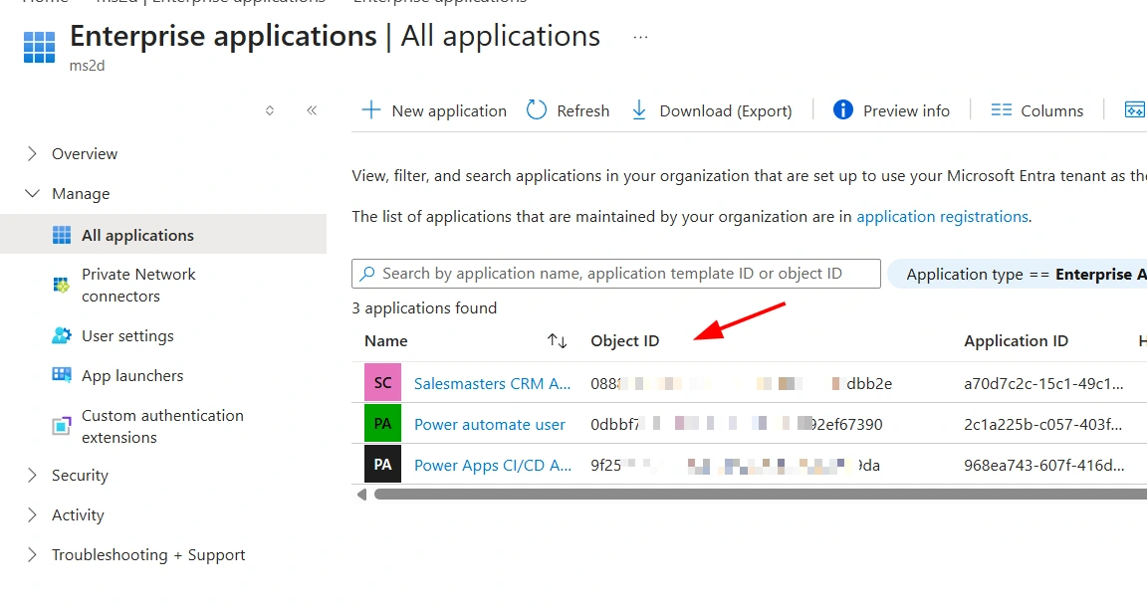The height and width of the screenshot is (605, 1147).
Task: Open Salesmasters CRM A... application link
Action: tap(492, 383)
